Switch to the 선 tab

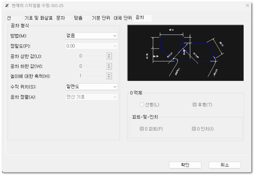[14, 18]
